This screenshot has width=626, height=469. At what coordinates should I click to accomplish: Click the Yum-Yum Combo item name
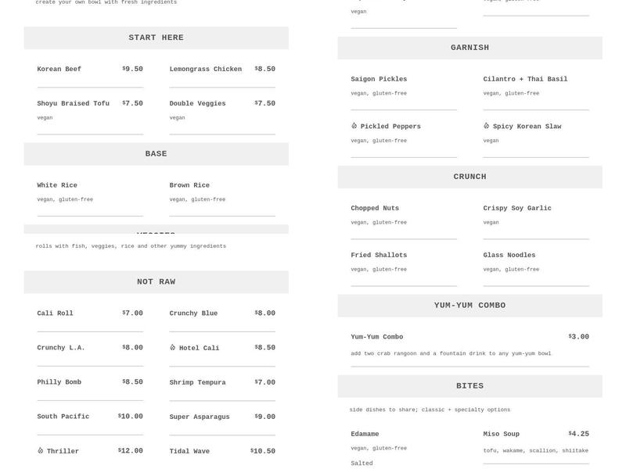(x=376, y=337)
